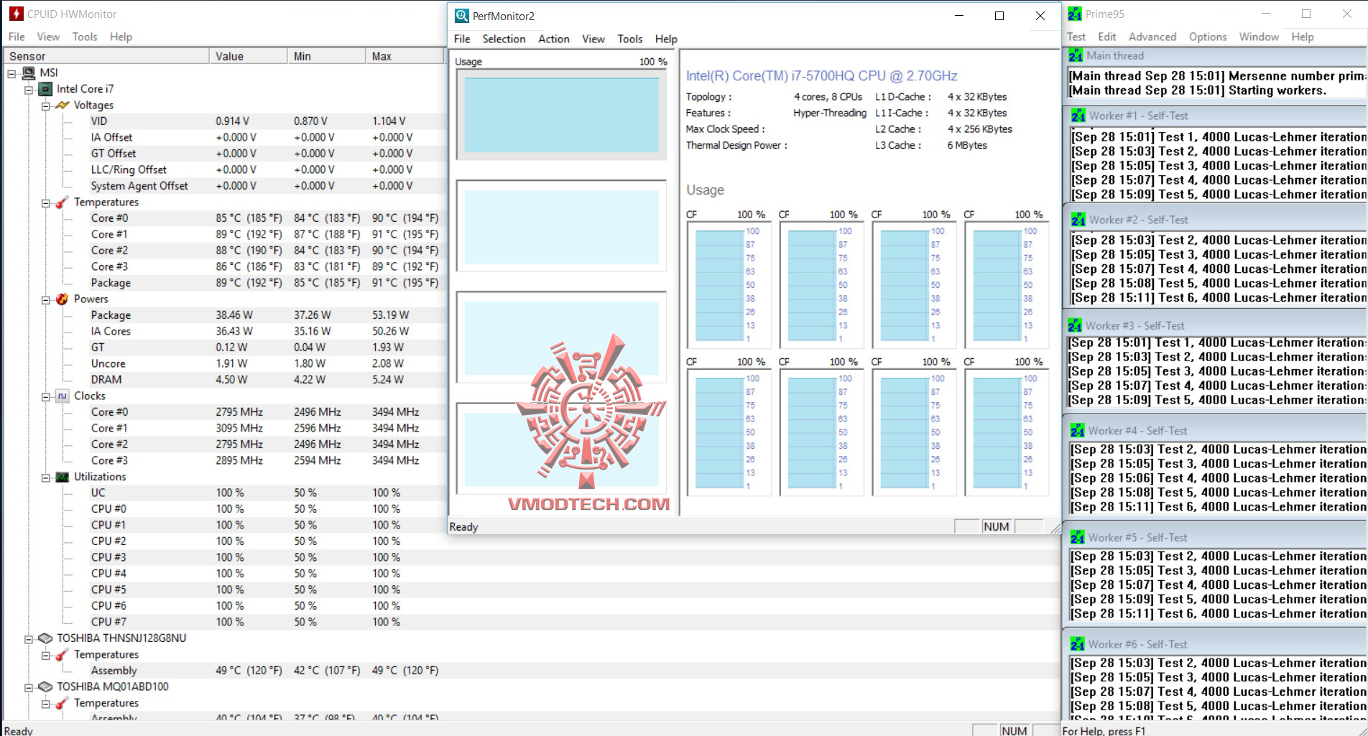Screen dimensions: 1368x736
Task: Click the Sensor column header
Action: 106,56
